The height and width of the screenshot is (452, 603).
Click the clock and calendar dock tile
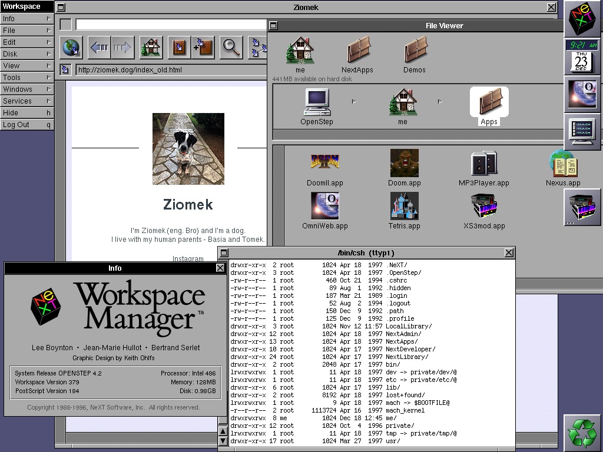click(582, 56)
